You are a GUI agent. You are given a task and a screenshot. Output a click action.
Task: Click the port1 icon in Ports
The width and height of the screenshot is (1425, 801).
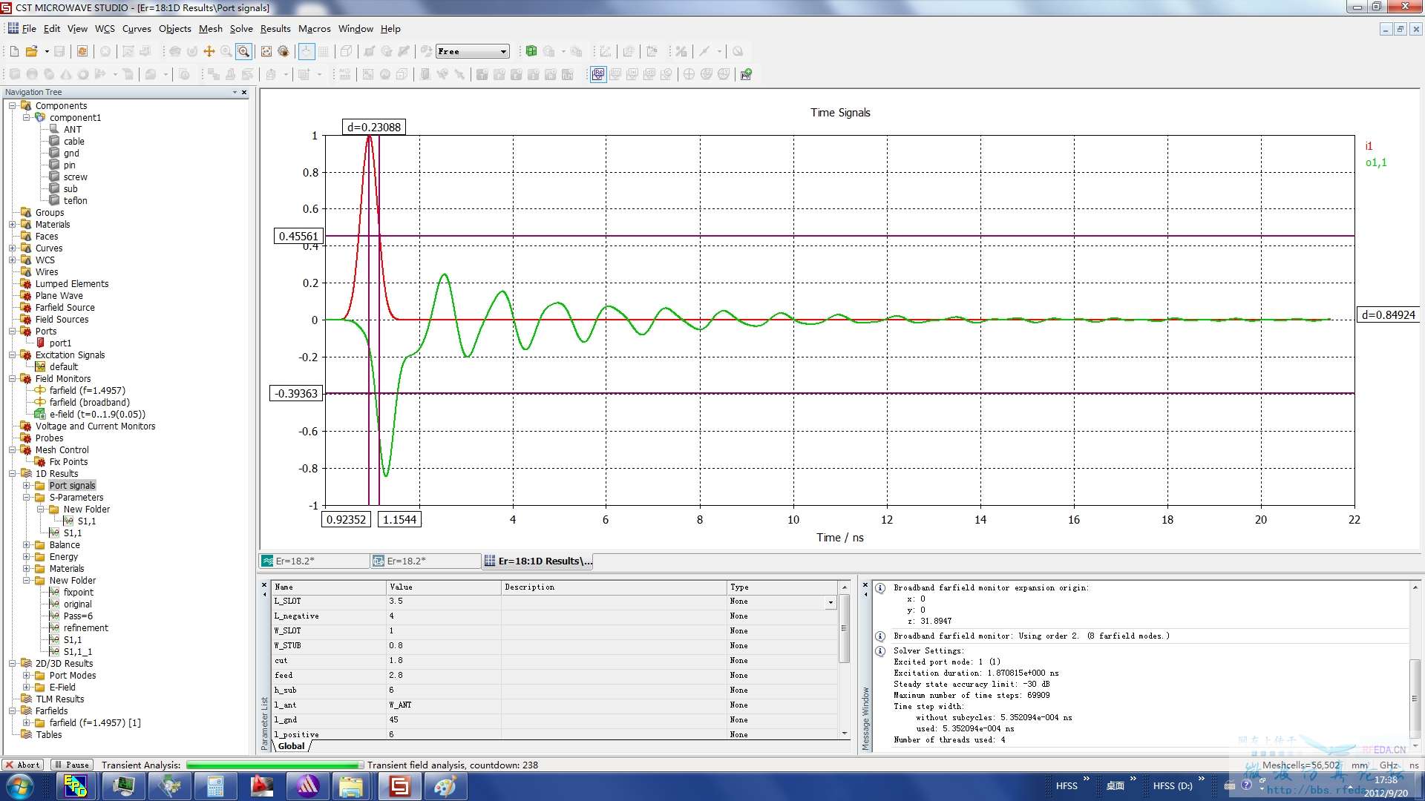pos(41,343)
